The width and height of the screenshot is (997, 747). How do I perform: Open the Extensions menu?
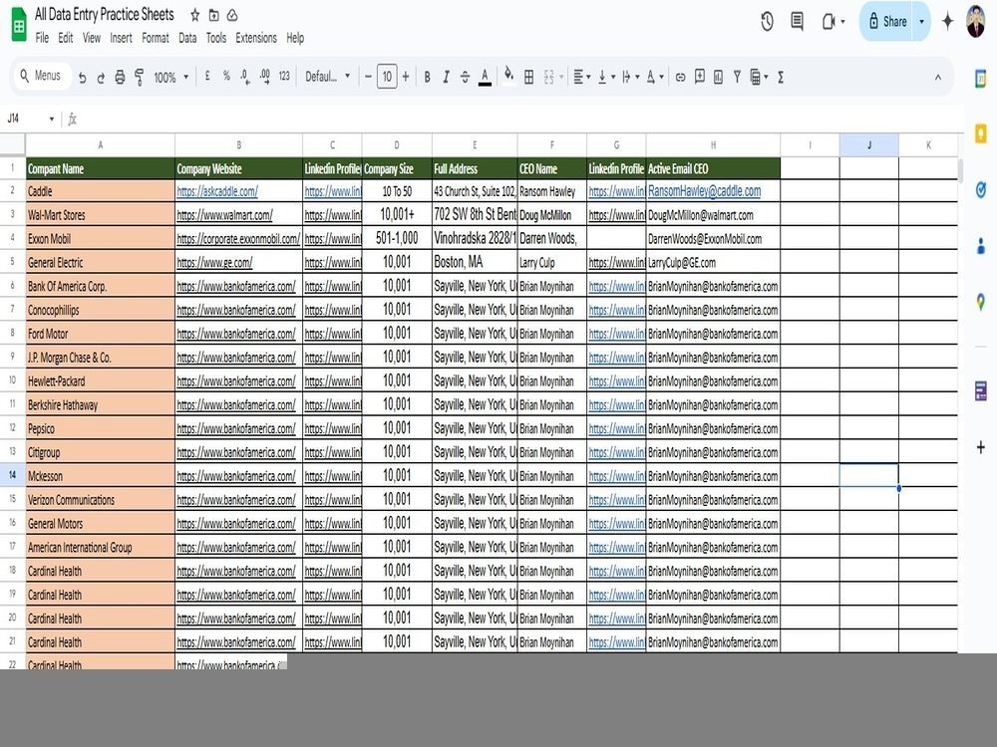click(256, 38)
